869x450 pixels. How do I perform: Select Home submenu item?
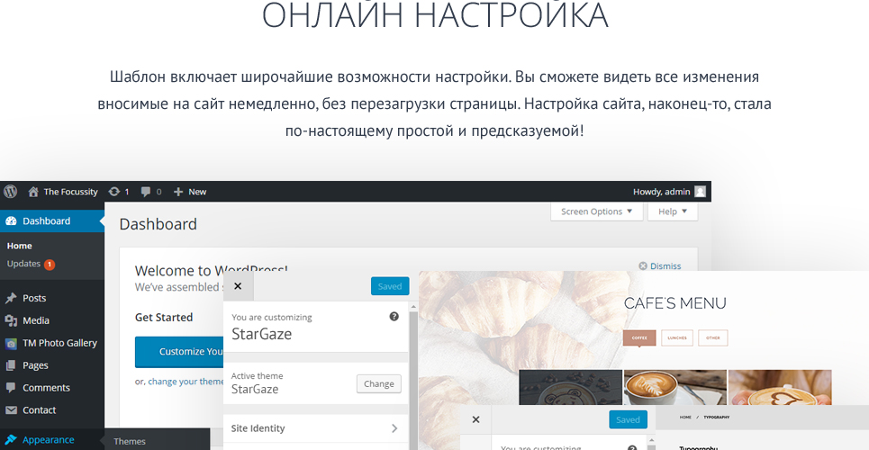pos(20,246)
